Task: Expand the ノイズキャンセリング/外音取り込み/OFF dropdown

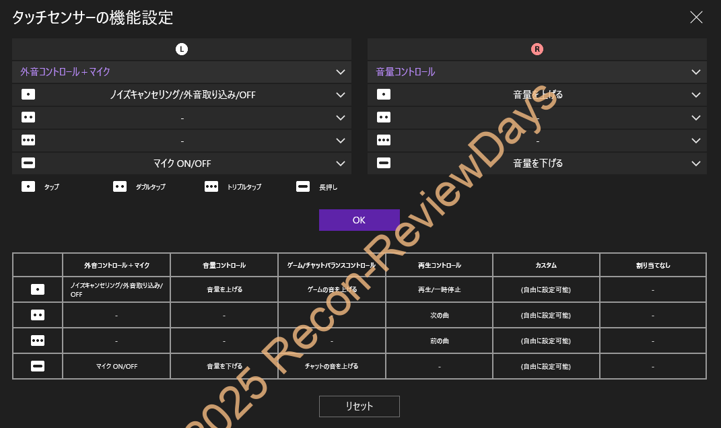Action: (340, 95)
